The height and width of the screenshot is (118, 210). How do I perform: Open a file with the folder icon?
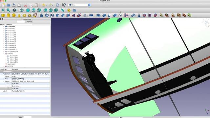(x=9, y=5)
